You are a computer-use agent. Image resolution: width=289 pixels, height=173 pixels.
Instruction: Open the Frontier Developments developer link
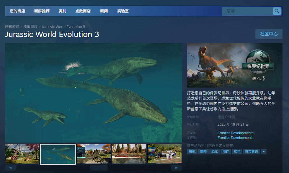235,133
